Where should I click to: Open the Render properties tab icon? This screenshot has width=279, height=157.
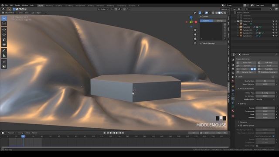pos(233,65)
